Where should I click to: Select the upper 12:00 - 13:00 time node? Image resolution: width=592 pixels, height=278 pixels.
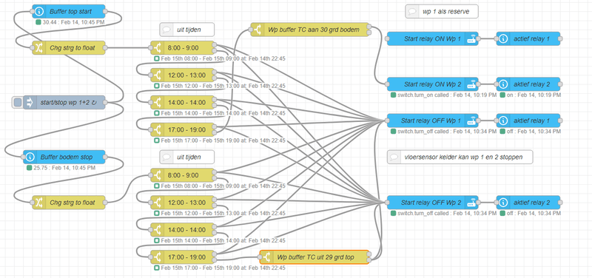(182, 75)
